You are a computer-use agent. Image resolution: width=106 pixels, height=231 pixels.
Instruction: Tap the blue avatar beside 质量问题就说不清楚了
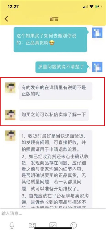point(97,67)
